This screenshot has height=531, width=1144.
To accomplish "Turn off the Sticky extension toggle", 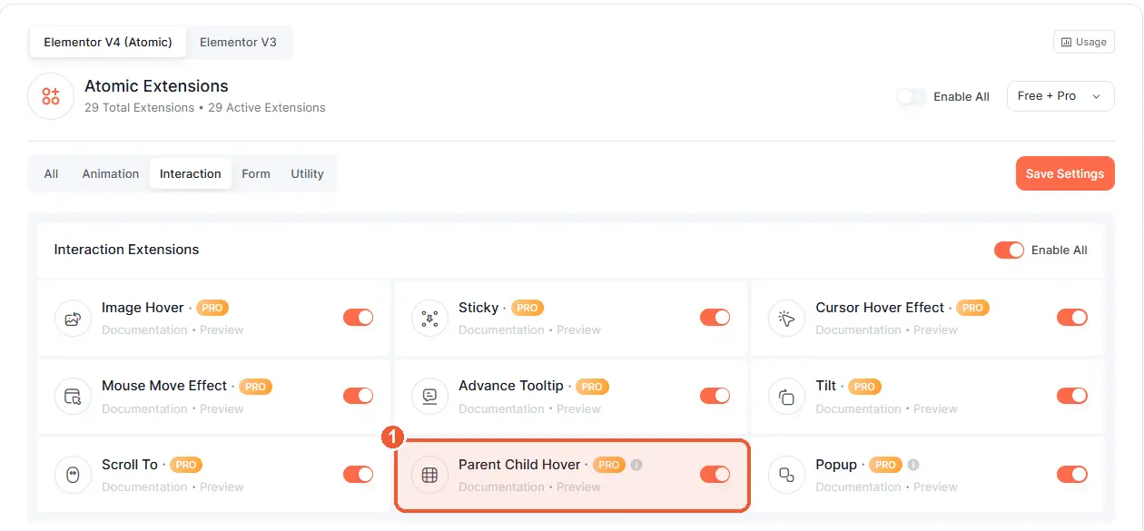I will (715, 317).
